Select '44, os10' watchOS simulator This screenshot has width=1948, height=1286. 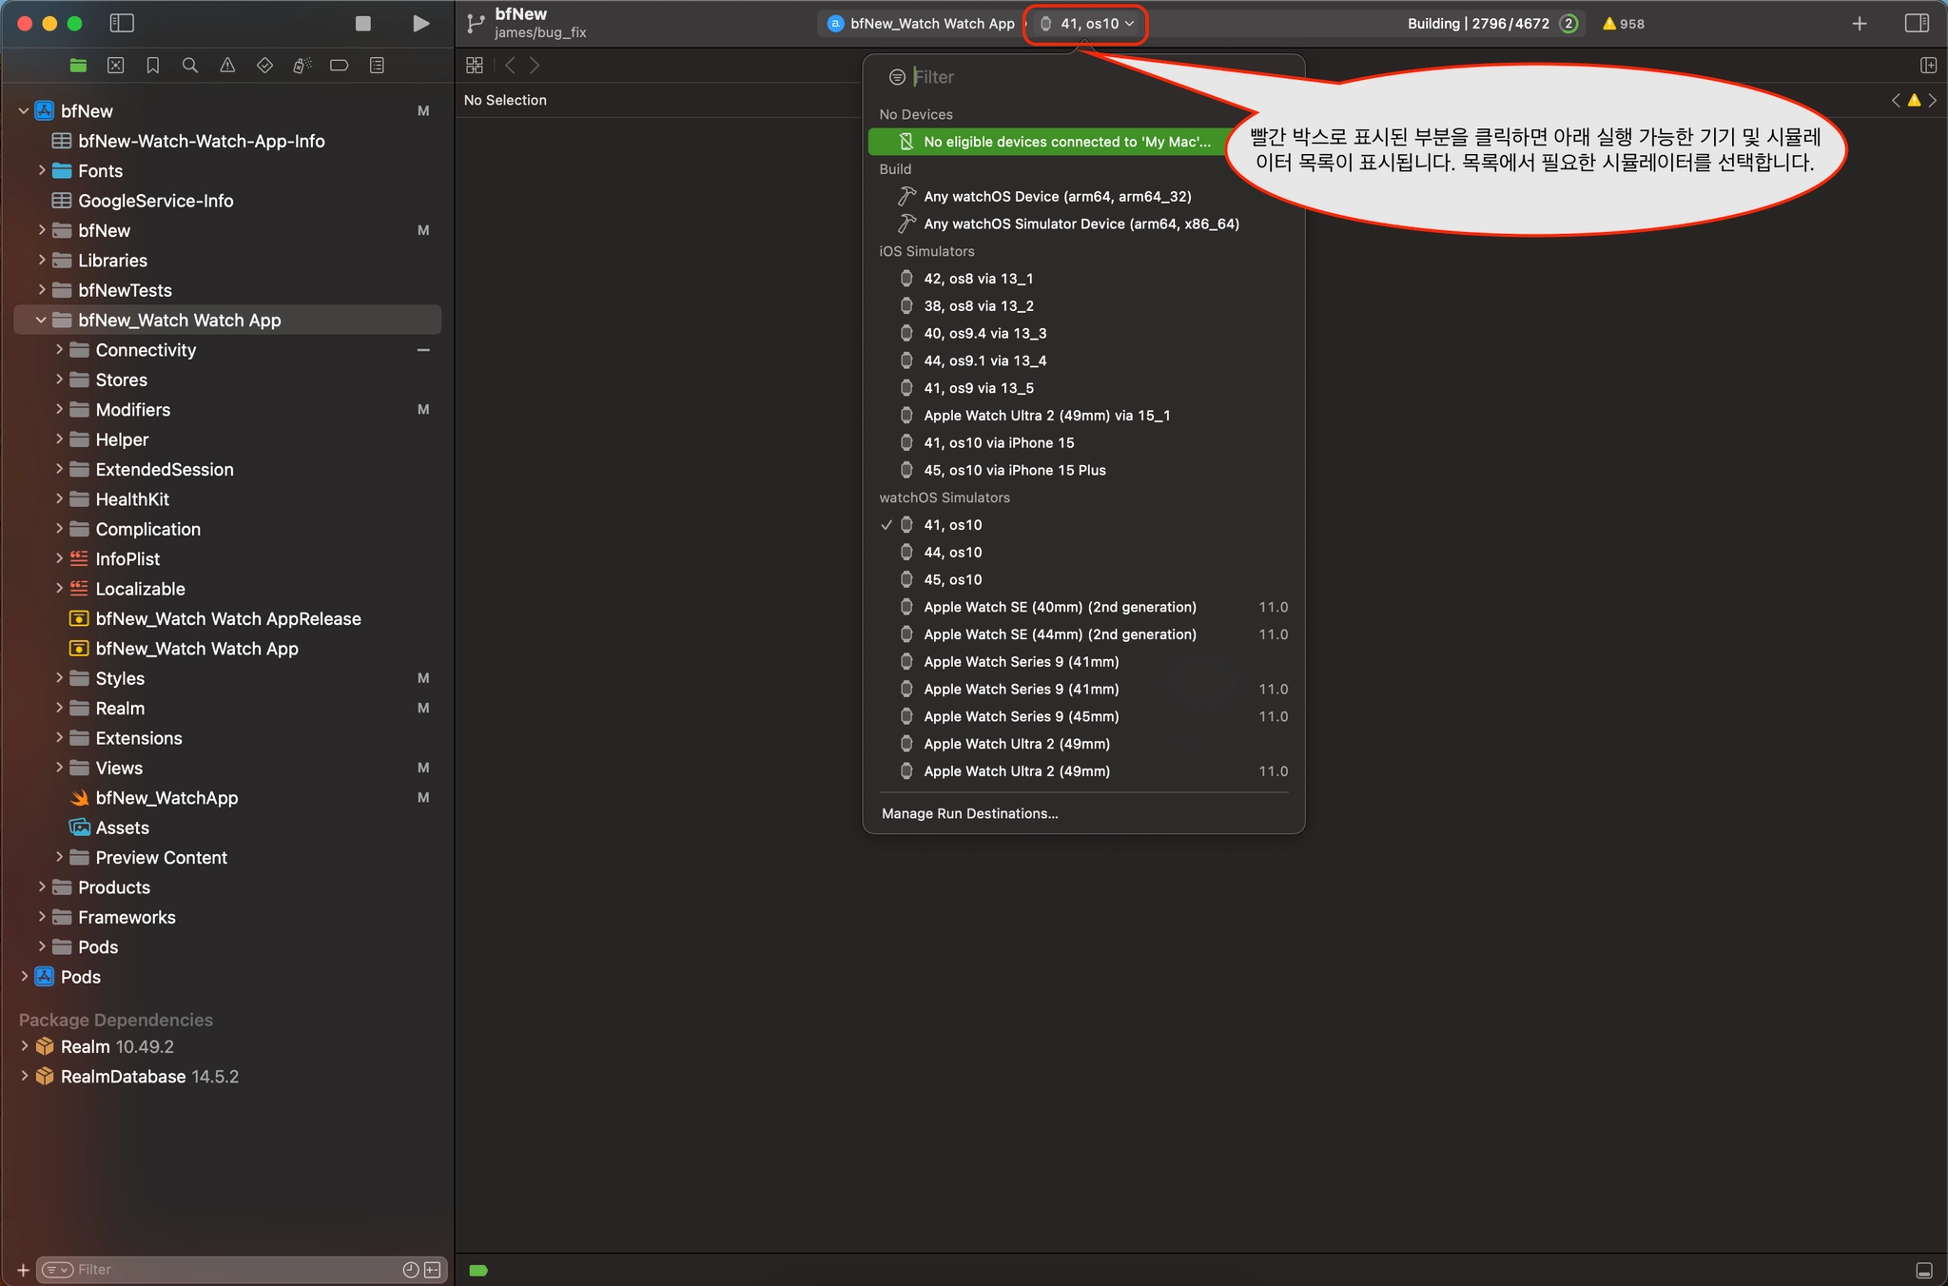[953, 553]
